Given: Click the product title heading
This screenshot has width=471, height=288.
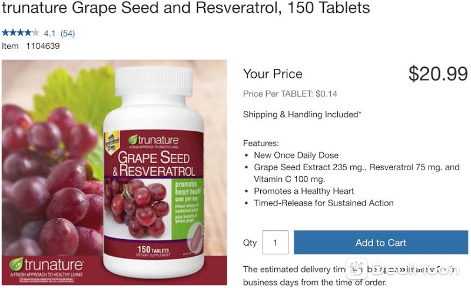Looking at the screenshot, I should (186, 8).
